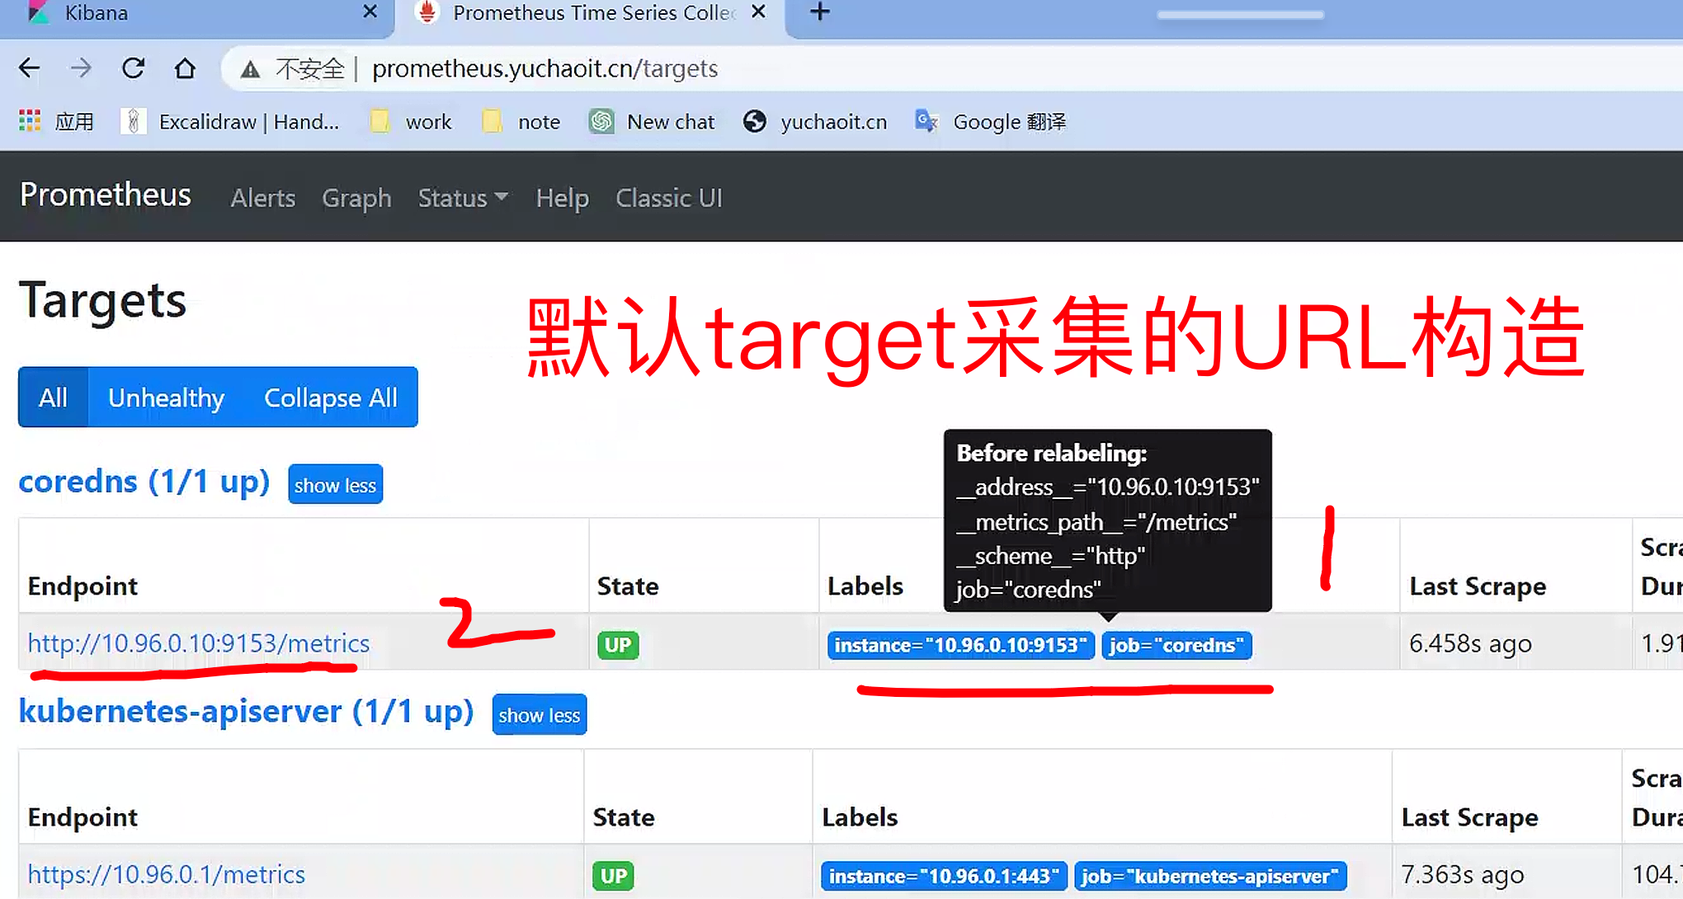This screenshot has height=899, width=1683.
Task: Filter targets to Unhealthy only
Action: pyautogui.click(x=166, y=398)
